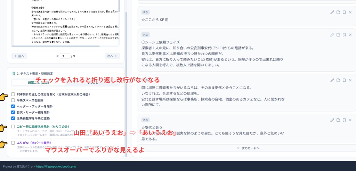Click 'P. 3' badge on '安代と会う' card
This screenshot has height=171, width=356.
(145, 120)
